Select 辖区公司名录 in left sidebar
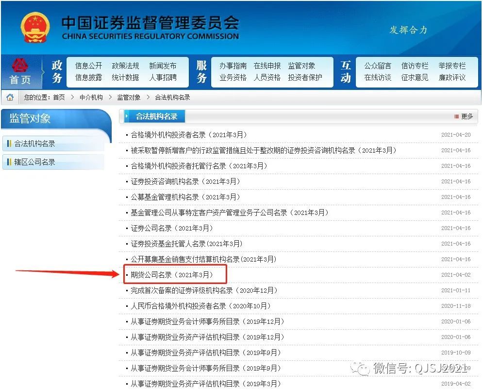Image resolution: width=483 pixels, height=390 pixels. pyautogui.click(x=53, y=162)
